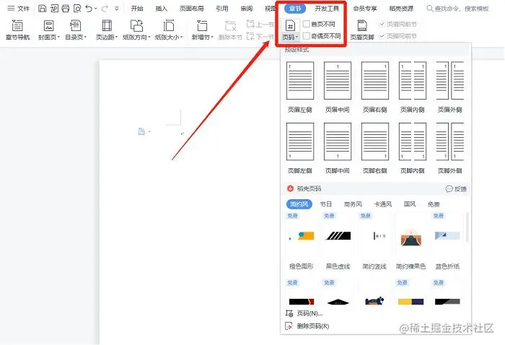Choose the 页脚内侧 preset thumbnail
This screenshot has width=505, height=345.
[x=412, y=141]
